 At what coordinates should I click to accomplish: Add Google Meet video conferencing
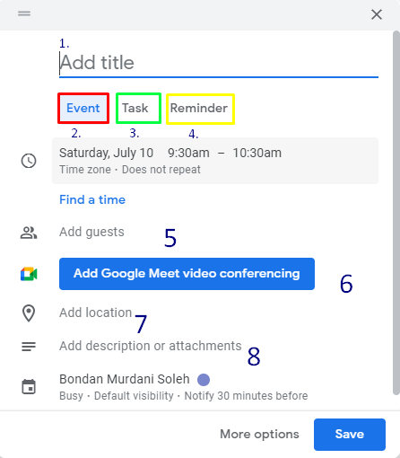187,274
